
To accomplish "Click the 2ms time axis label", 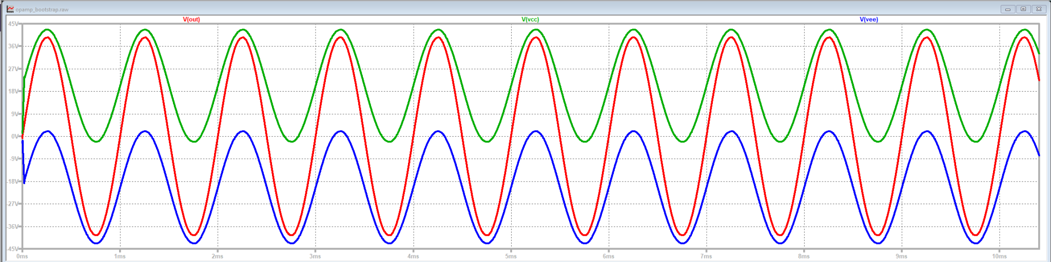I will (x=218, y=256).
